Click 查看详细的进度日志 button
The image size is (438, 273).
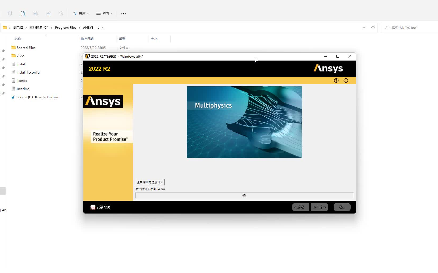point(150,182)
